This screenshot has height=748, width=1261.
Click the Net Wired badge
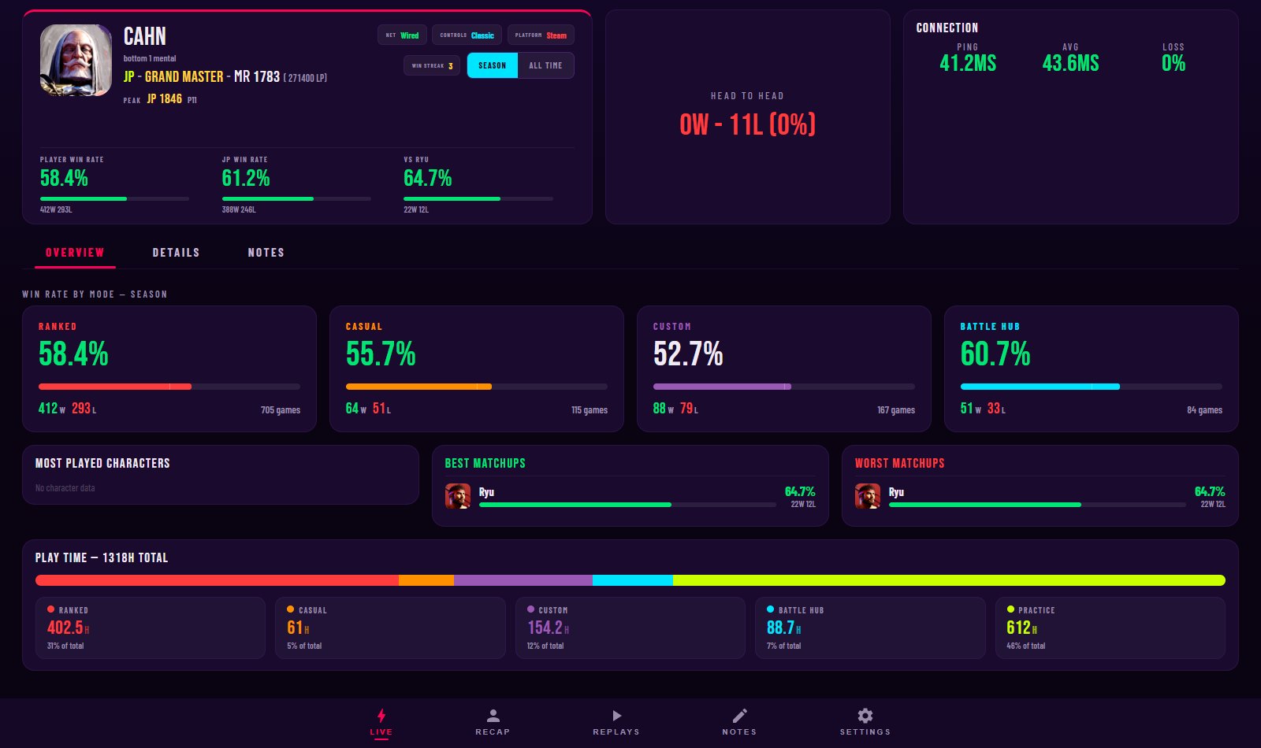click(403, 35)
